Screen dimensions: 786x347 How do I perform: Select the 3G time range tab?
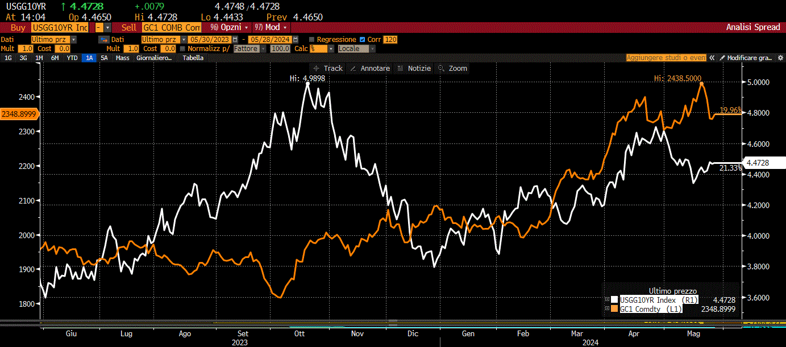tap(23, 58)
